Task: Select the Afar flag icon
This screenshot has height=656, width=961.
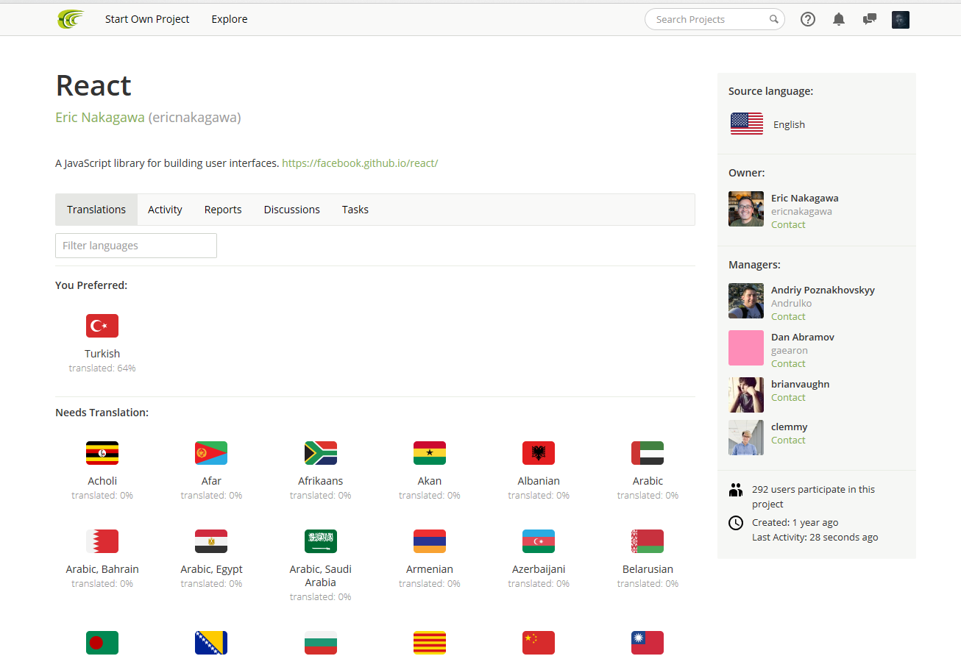Action: [211, 453]
